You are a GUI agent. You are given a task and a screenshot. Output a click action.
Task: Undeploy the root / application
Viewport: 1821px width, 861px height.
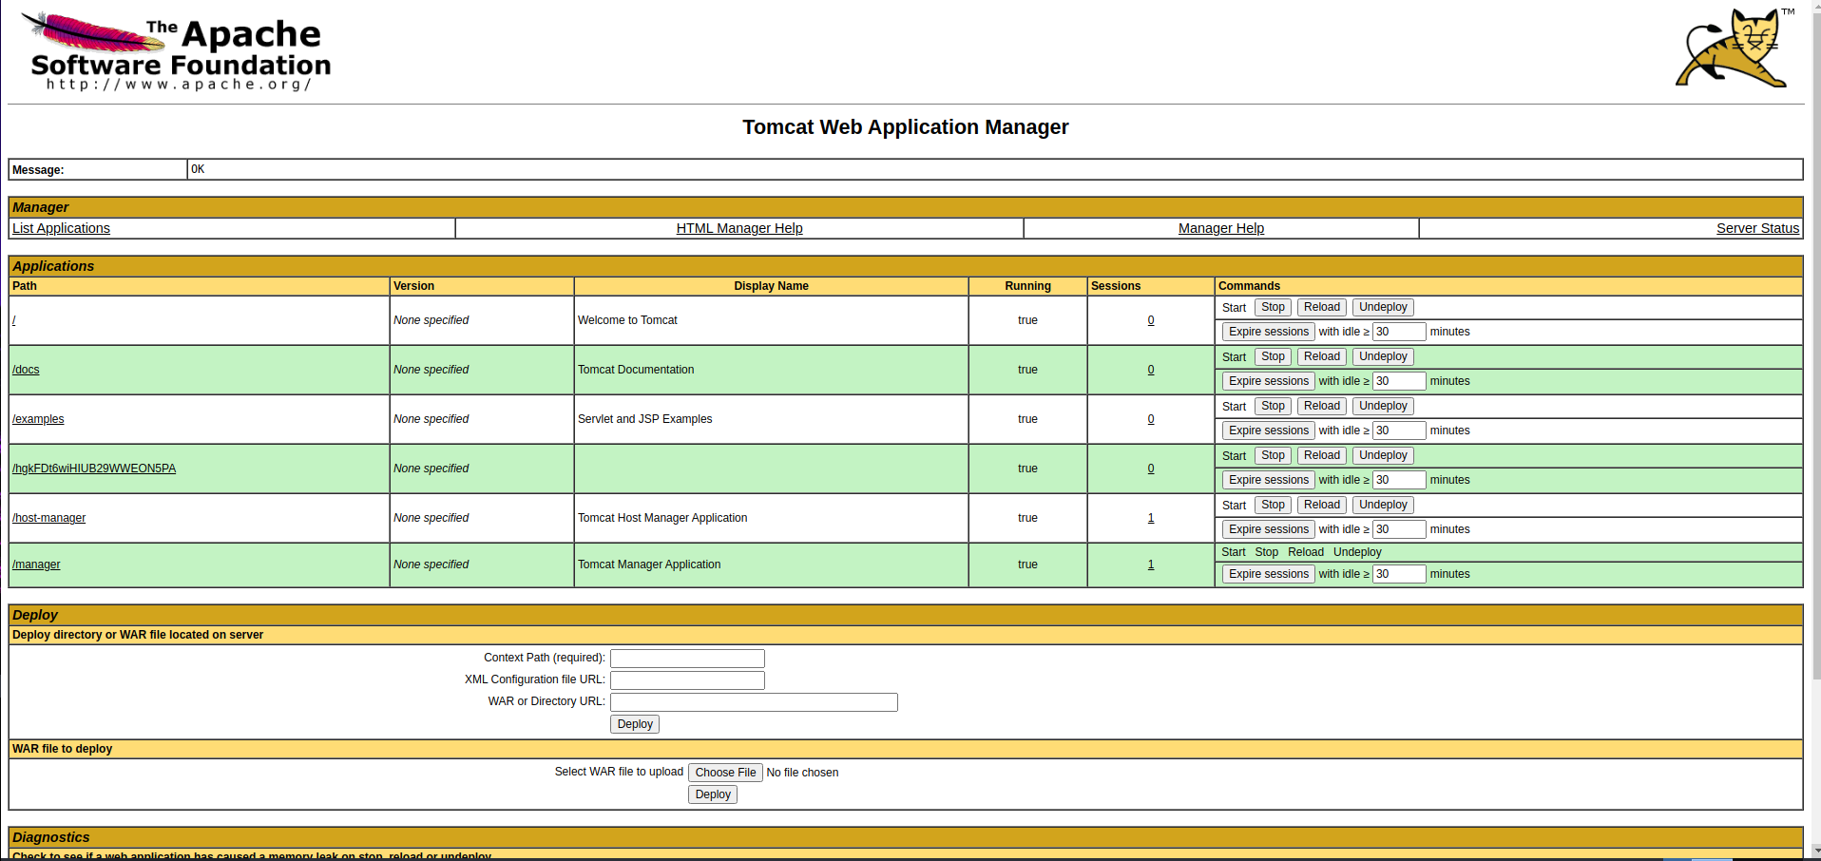[x=1383, y=307]
